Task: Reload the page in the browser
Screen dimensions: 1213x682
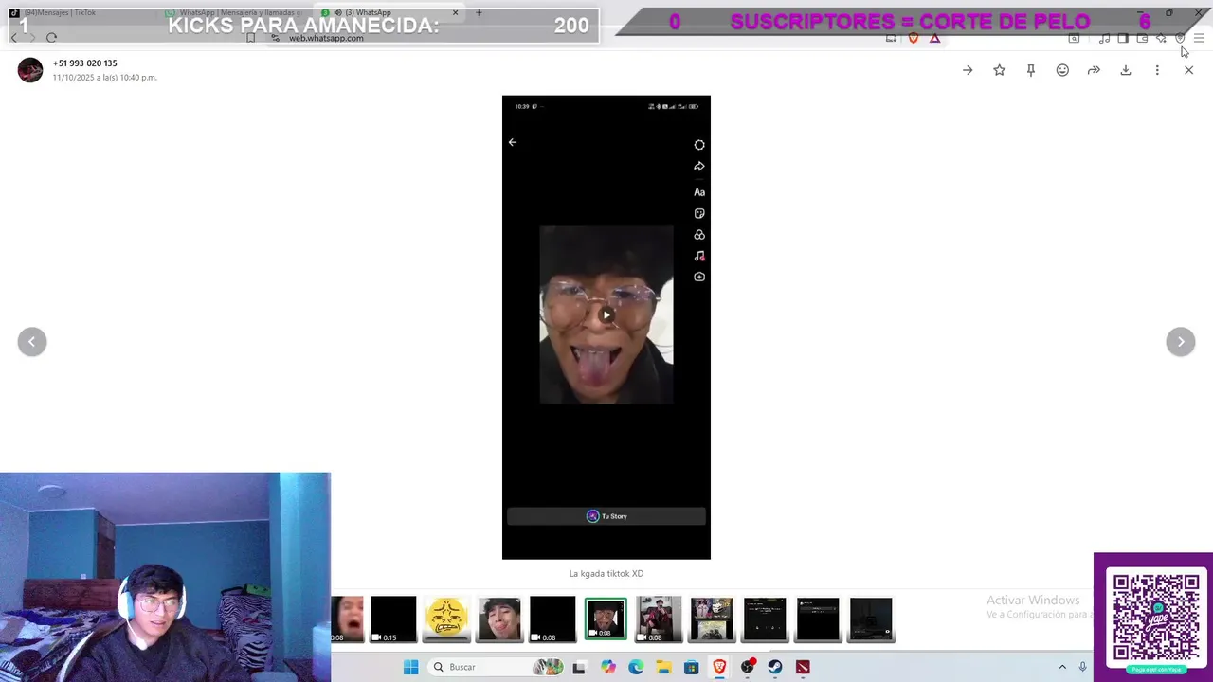Action: coord(51,38)
